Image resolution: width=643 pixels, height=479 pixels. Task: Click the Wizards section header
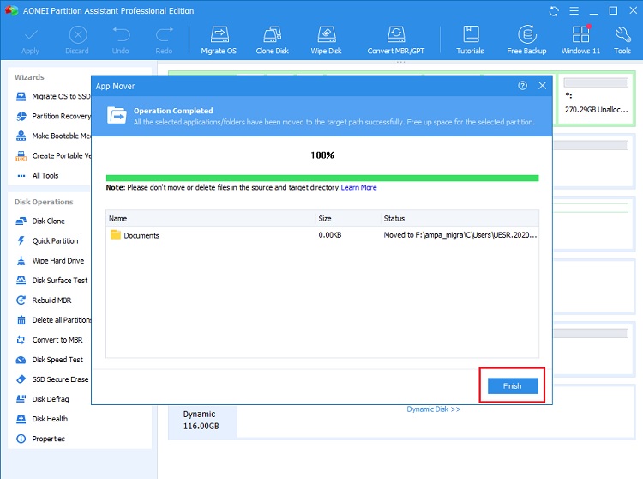pyautogui.click(x=29, y=77)
